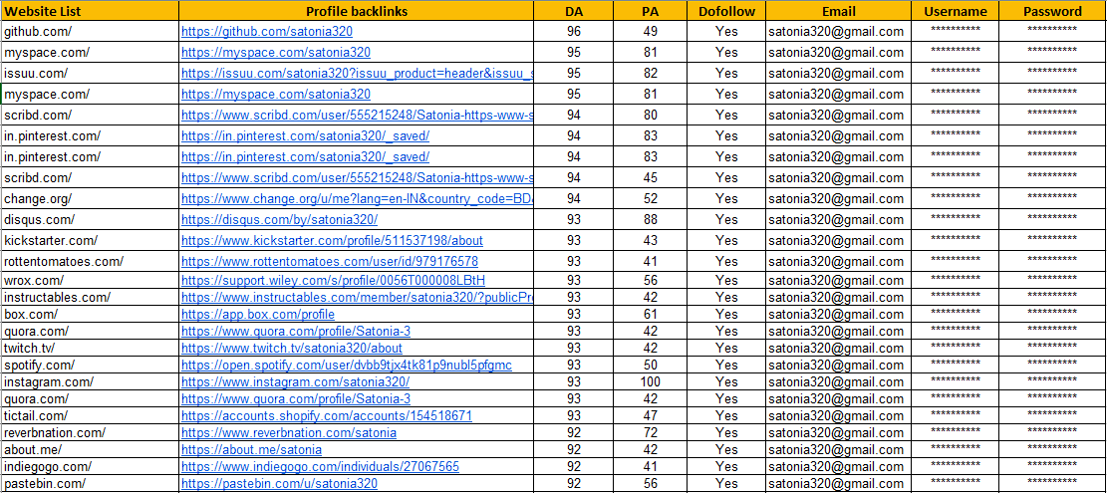
Task: Click the change.org/ website cell
Action: pos(90,199)
